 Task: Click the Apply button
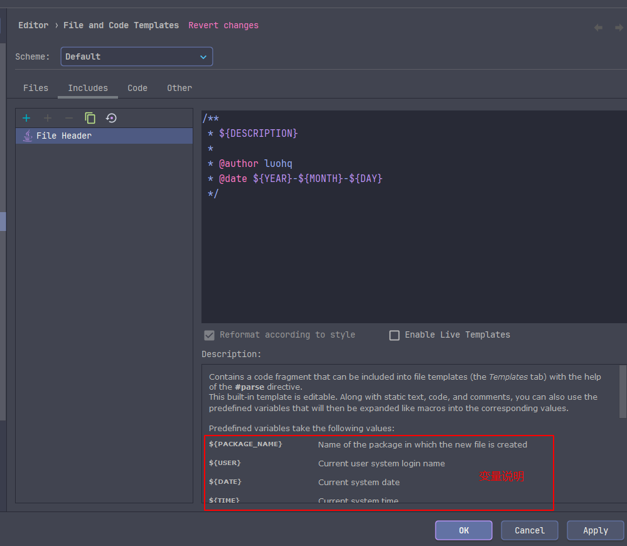[x=595, y=530]
